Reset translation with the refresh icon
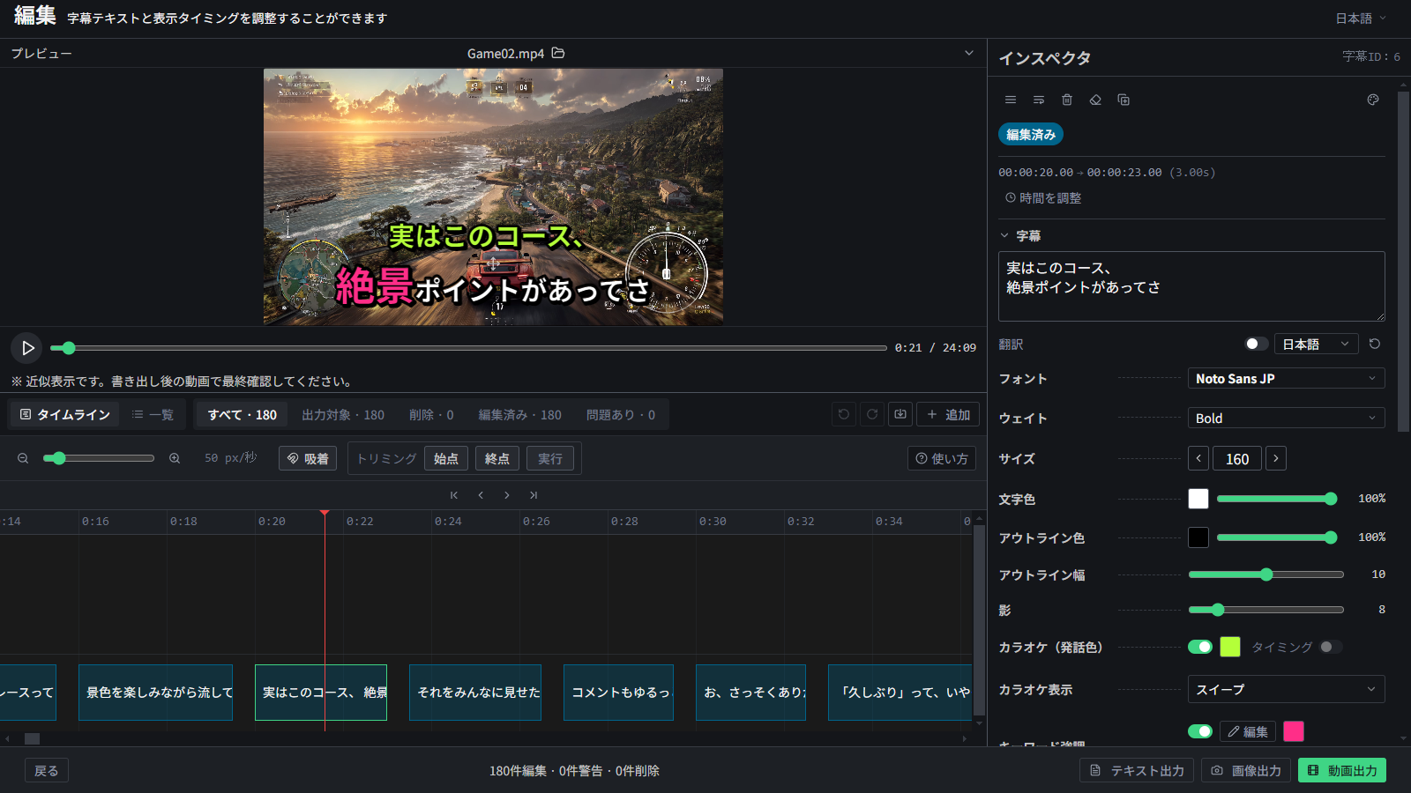Viewport: 1411px width, 793px height. click(x=1375, y=344)
